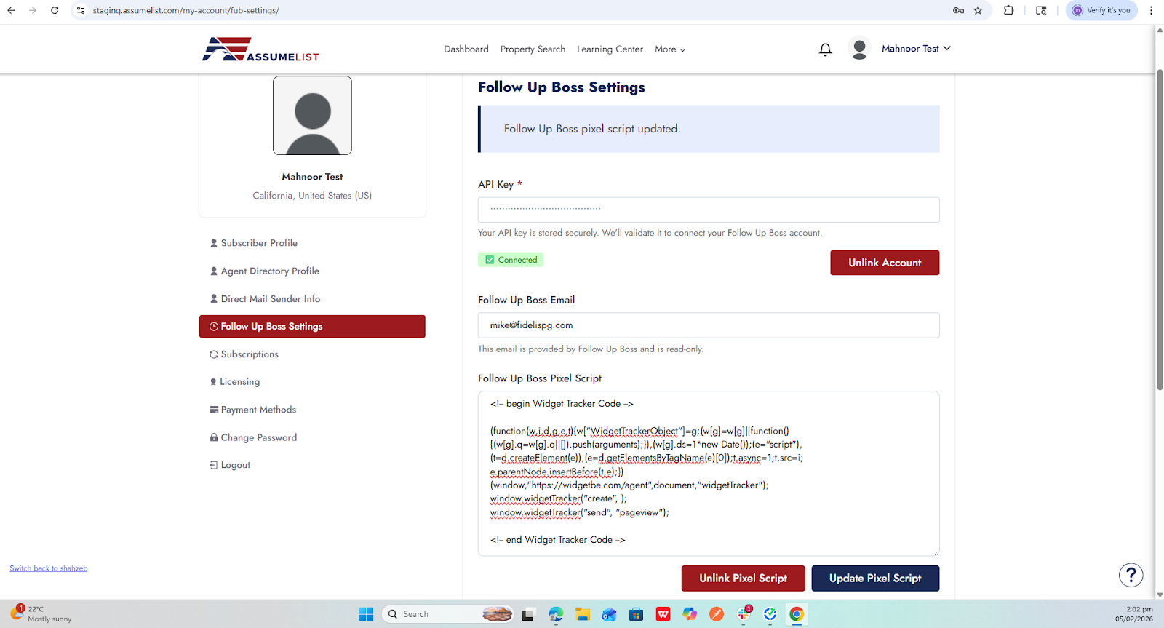Click the Update Pixel Script button
Screen dimensions: 1164x628
(x=875, y=579)
